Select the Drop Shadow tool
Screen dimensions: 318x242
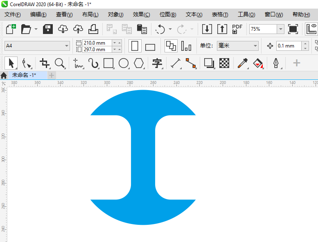click(209, 63)
